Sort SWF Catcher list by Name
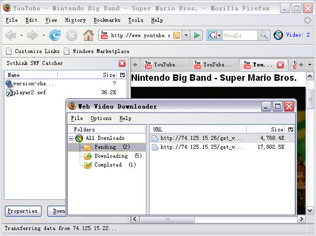Viewport: 316px width, 236px height. pos(31,75)
